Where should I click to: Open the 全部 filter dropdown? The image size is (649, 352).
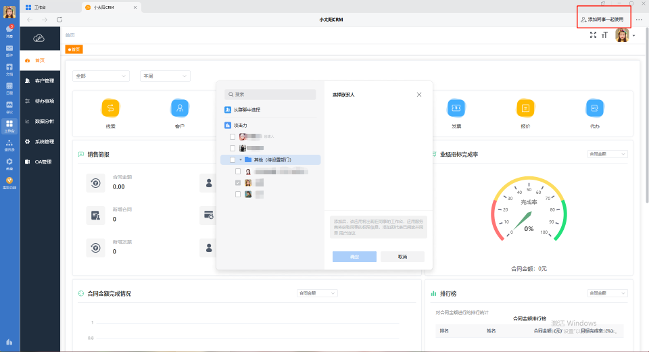pyautogui.click(x=100, y=76)
